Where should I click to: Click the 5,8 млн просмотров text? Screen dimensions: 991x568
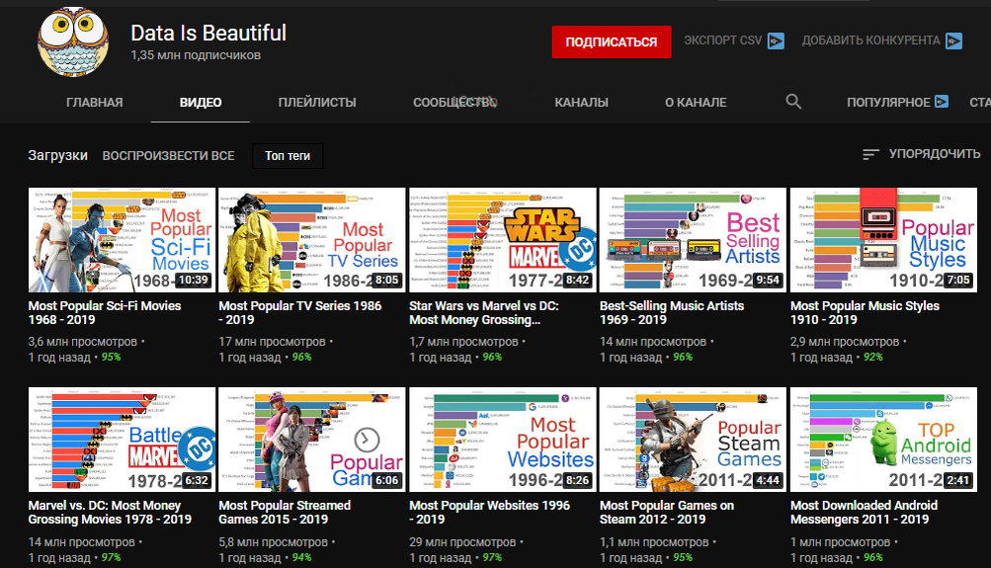[274, 542]
